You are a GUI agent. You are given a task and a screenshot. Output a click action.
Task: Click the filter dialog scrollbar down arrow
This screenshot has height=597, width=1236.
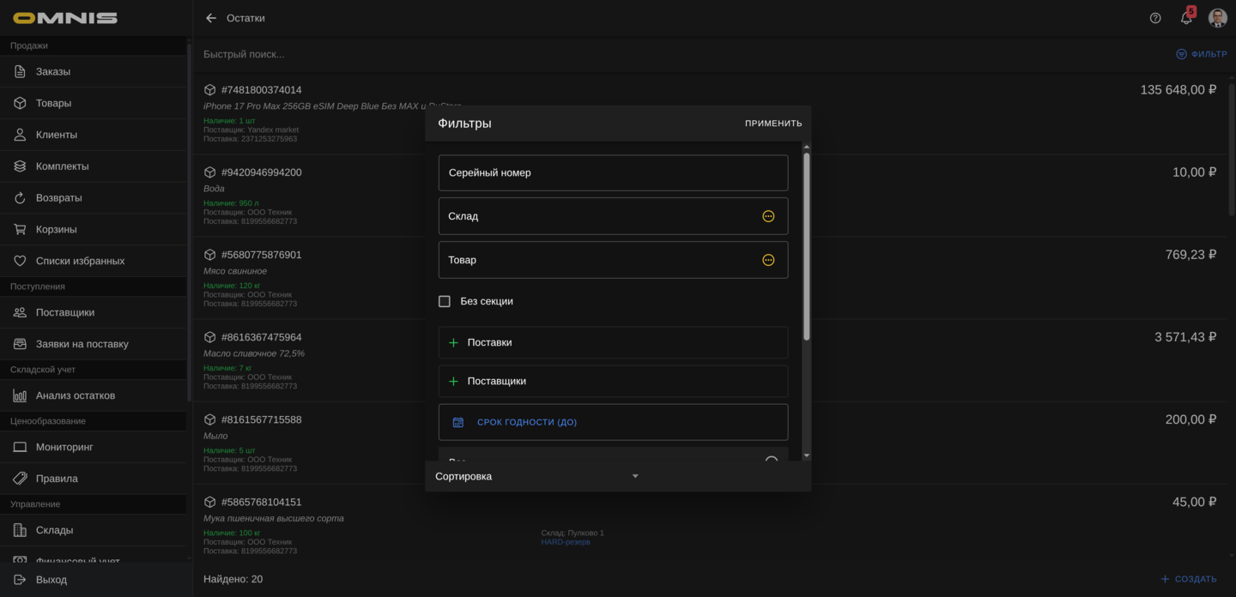pyautogui.click(x=806, y=455)
